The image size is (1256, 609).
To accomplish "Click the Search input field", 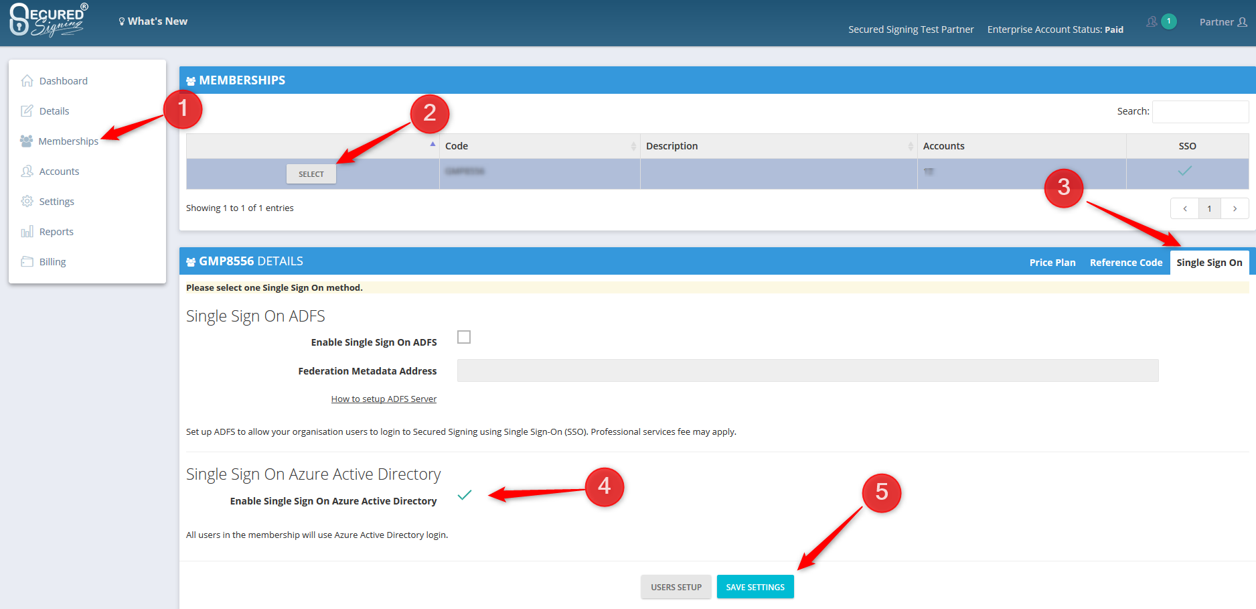I will (1200, 112).
